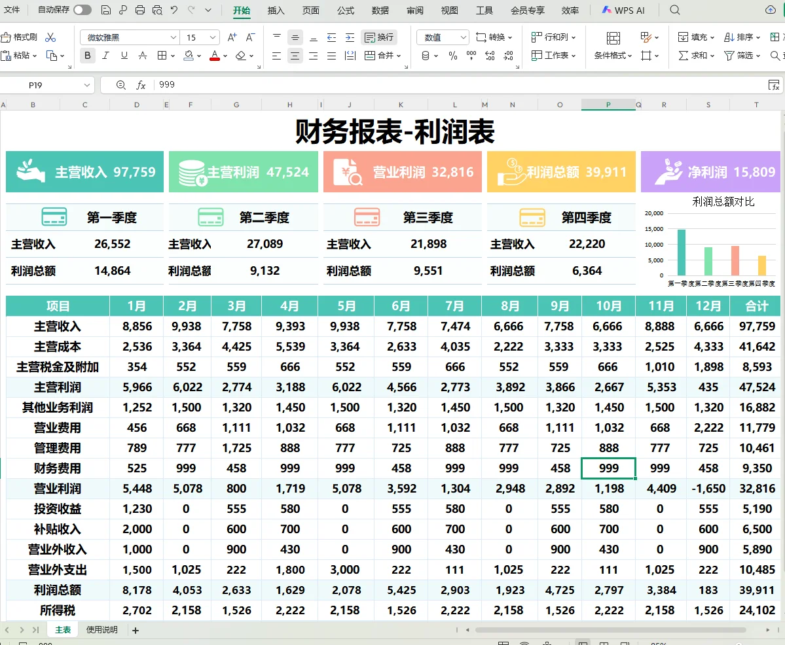Click the 格式刷 format painter button
The width and height of the screenshot is (785, 645).
[19, 37]
